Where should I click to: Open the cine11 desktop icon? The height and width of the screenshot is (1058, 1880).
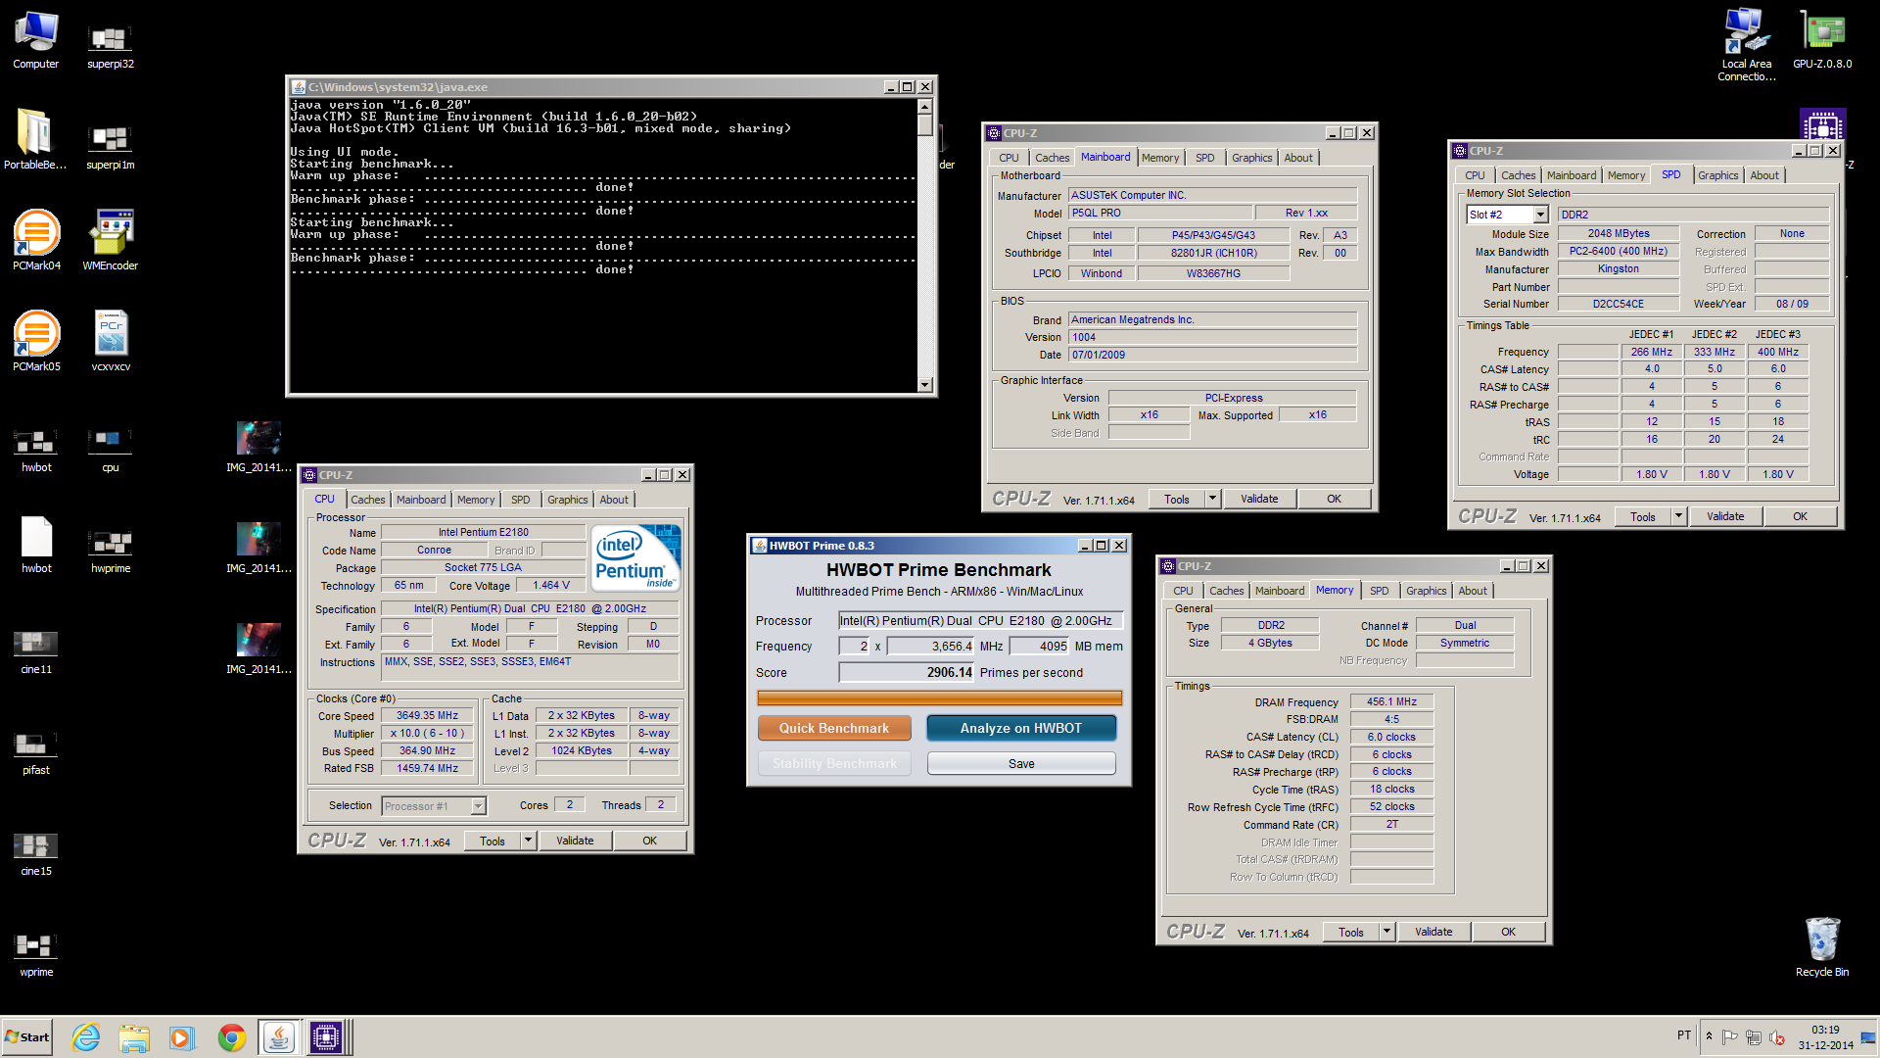(x=36, y=652)
